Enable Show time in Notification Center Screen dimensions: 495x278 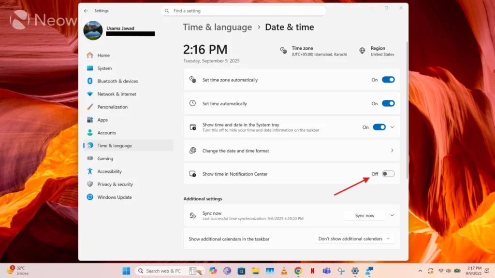pos(388,174)
